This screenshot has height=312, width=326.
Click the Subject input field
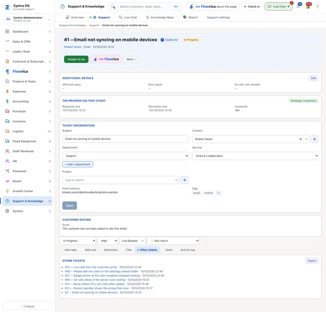(125, 139)
